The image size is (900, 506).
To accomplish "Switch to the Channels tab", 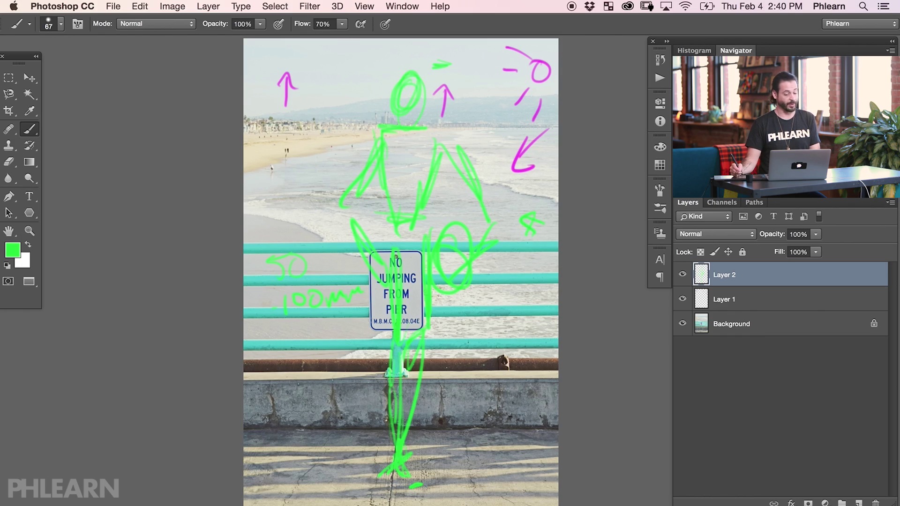I will (x=721, y=202).
